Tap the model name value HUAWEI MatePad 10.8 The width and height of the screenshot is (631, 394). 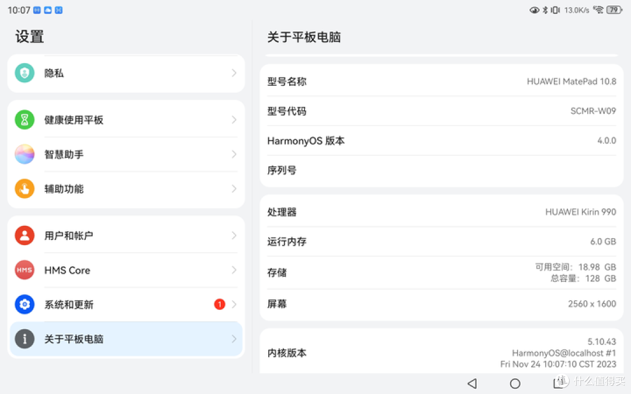coord(571,82)
